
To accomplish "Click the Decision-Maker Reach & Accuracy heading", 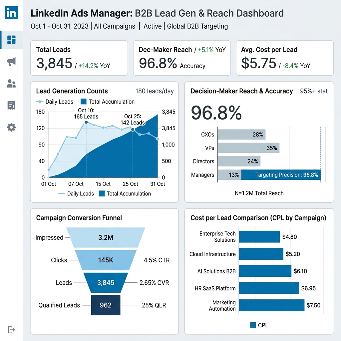I will click(242, 91).
